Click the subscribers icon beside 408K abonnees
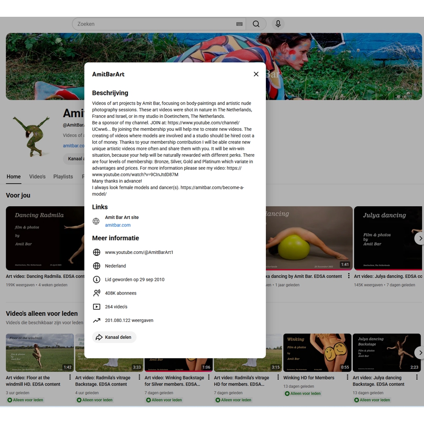Image resolution: width=424 pixels, height=424 pixels. tap(97, 293)
